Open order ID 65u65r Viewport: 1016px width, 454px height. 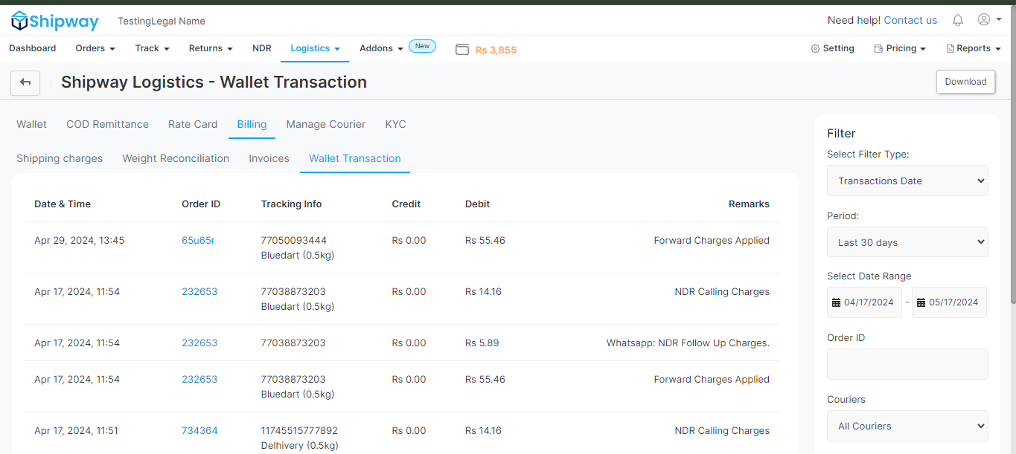coord(198,241)
